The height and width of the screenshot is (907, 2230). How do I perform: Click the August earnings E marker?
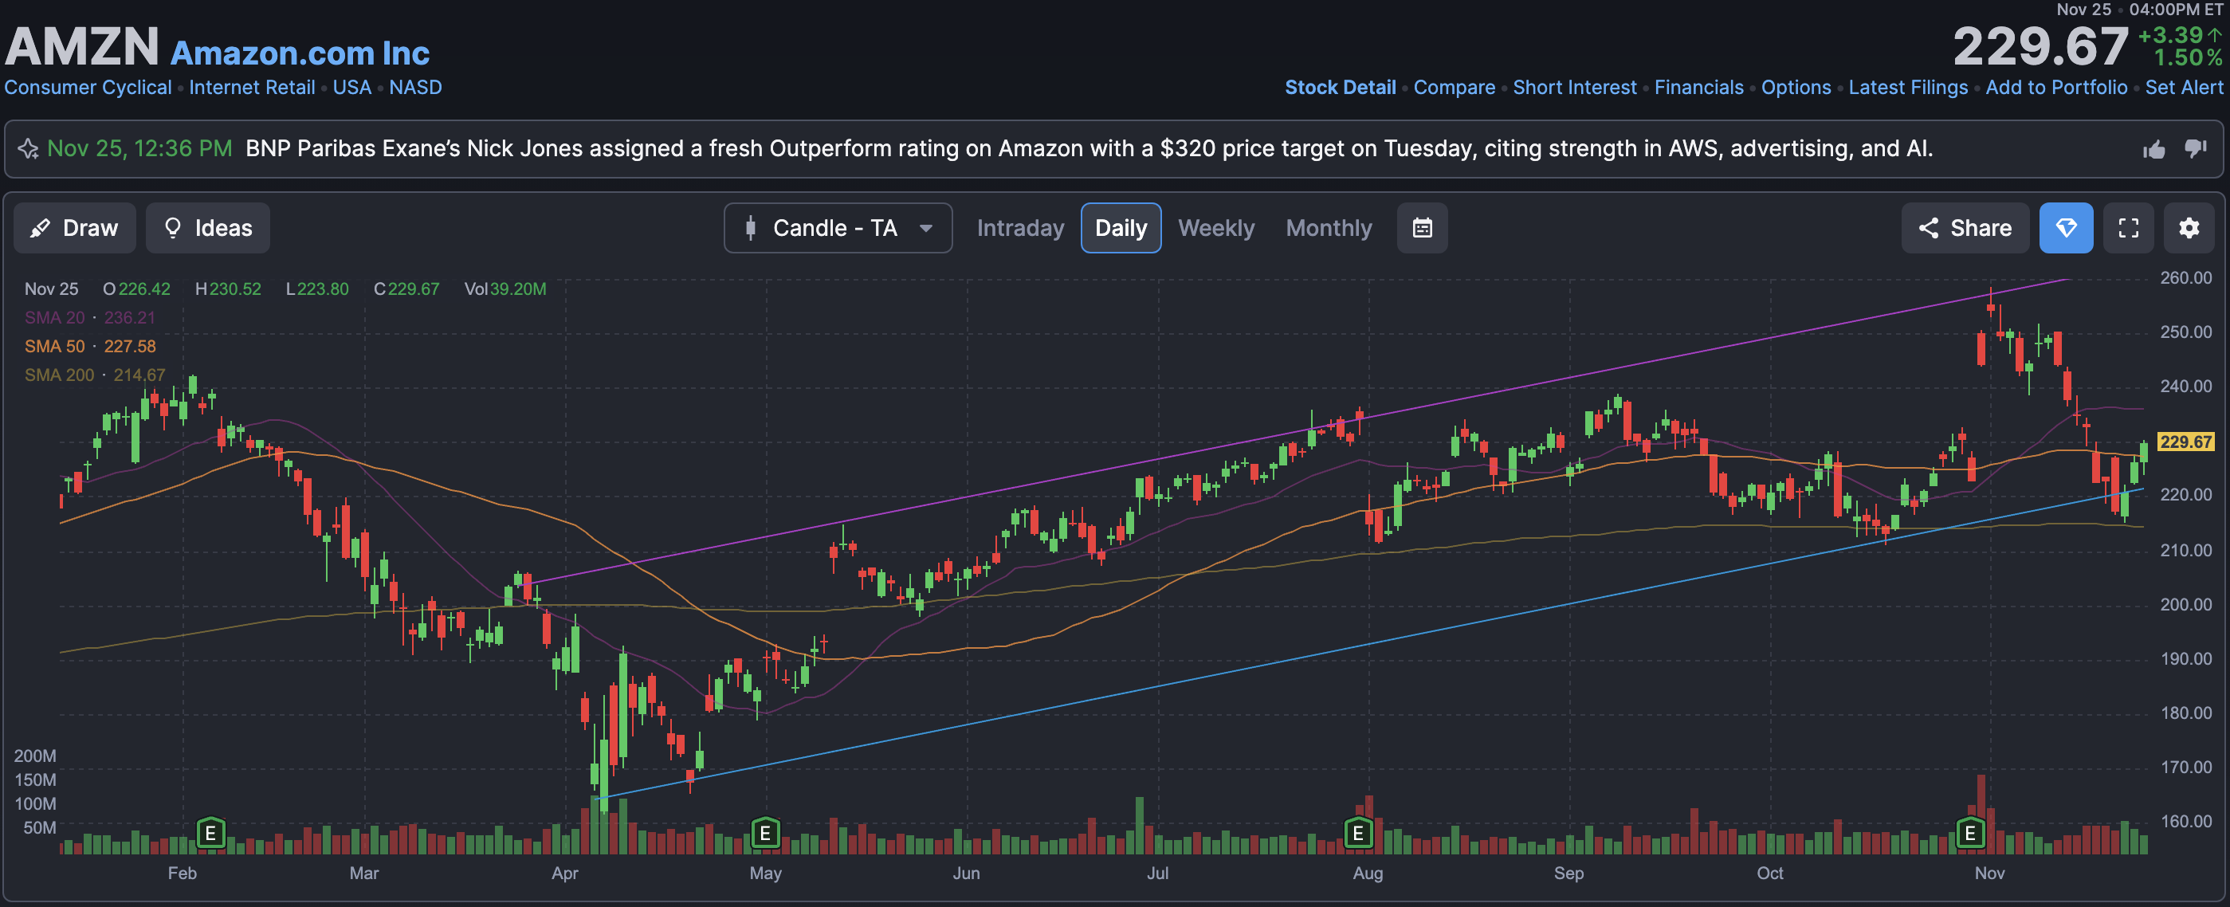pos(1357,833)
